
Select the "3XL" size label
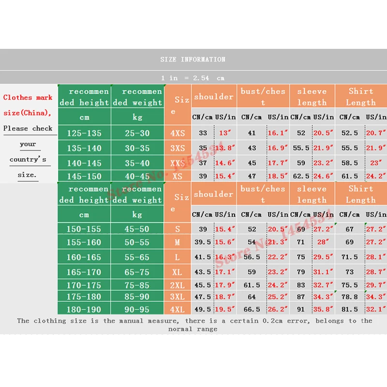click(x=177, y=297)
